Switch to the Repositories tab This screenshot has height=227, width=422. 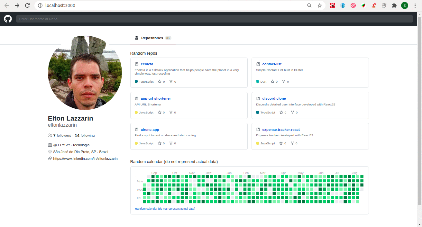point(152,38)
